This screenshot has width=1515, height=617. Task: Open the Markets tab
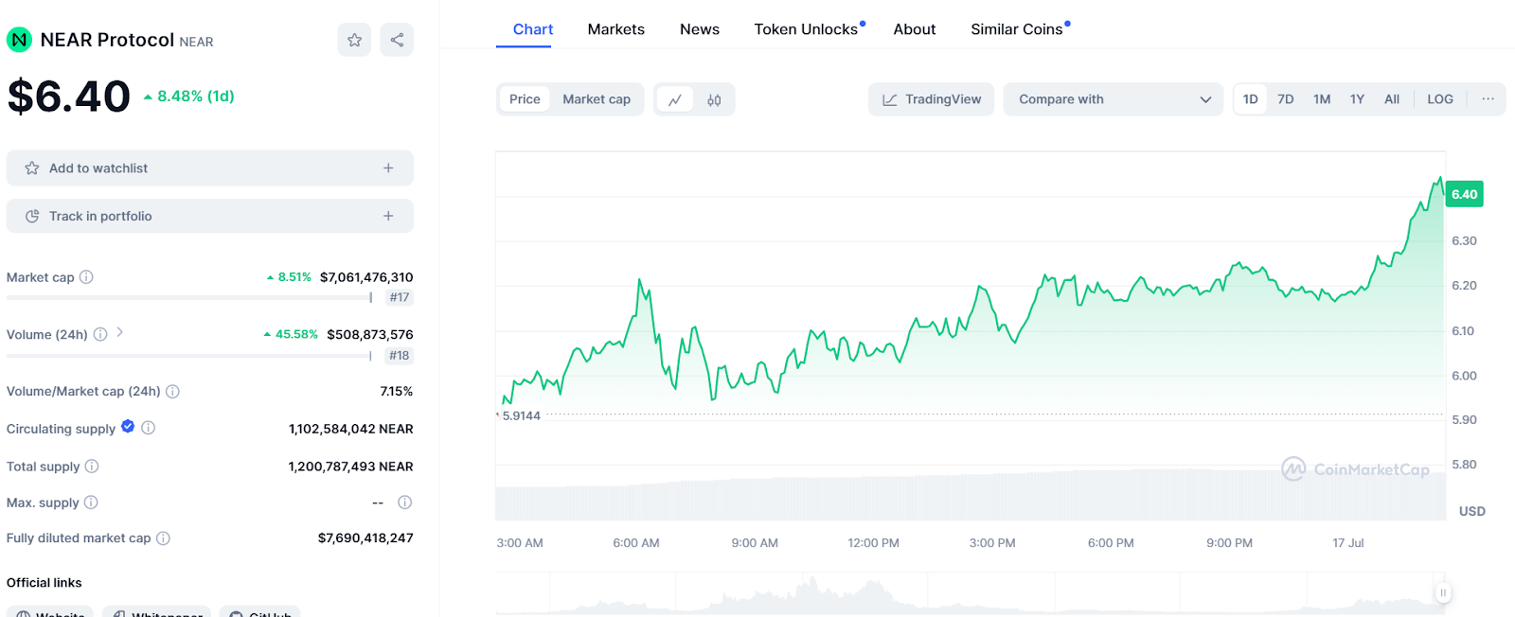(615, 29)
